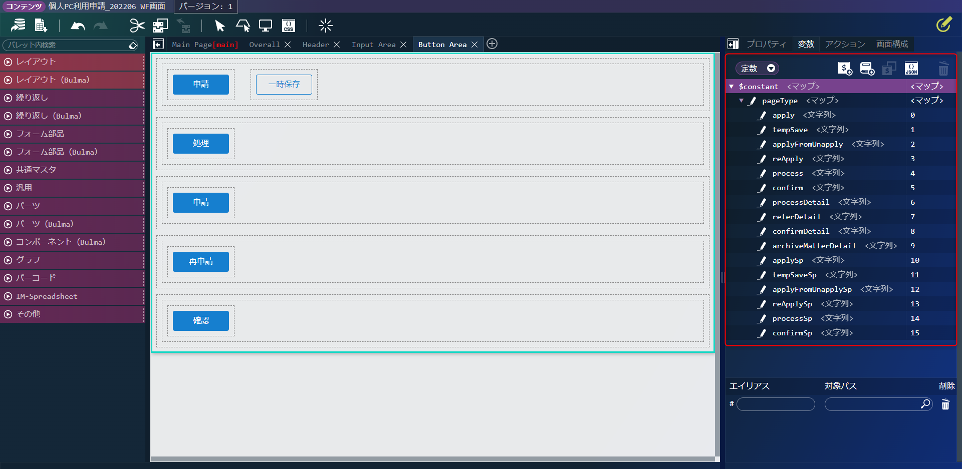962x469 pixels.
Task: Click the add variable dollar-plus icon
Action: (845, 68)
